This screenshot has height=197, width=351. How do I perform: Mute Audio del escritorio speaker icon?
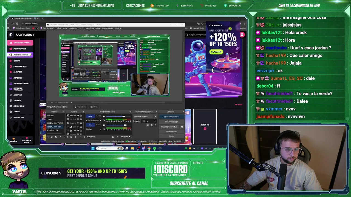tap(104, 116)
